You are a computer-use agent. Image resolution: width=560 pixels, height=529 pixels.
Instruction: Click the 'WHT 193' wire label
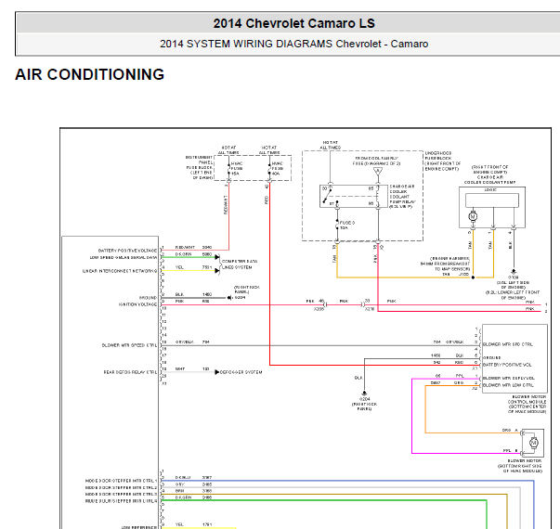tap(192, 368)
